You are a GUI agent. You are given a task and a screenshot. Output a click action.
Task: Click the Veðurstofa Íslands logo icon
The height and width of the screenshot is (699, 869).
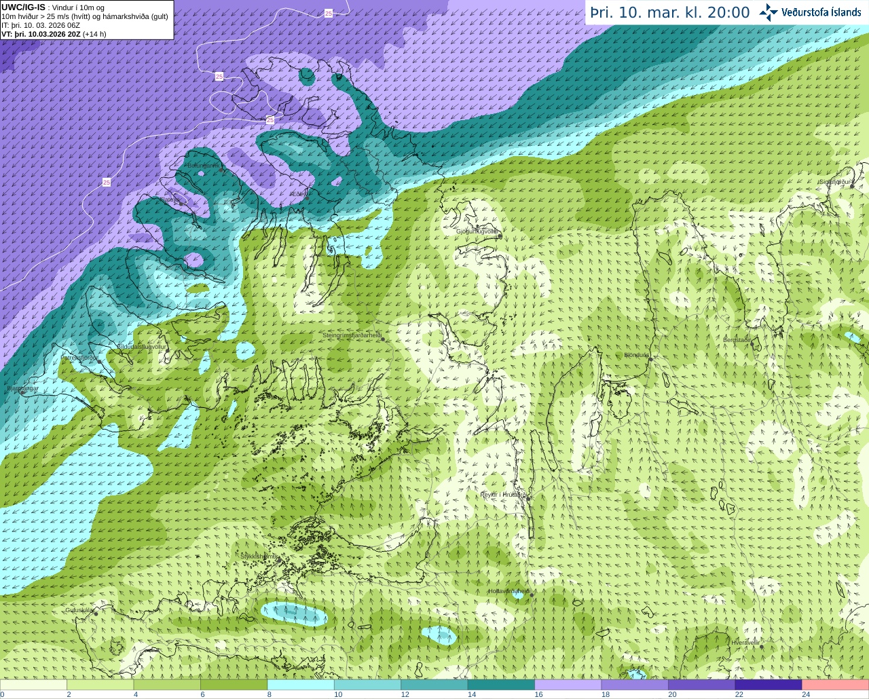pyautogui.click(x=769, y=12)
